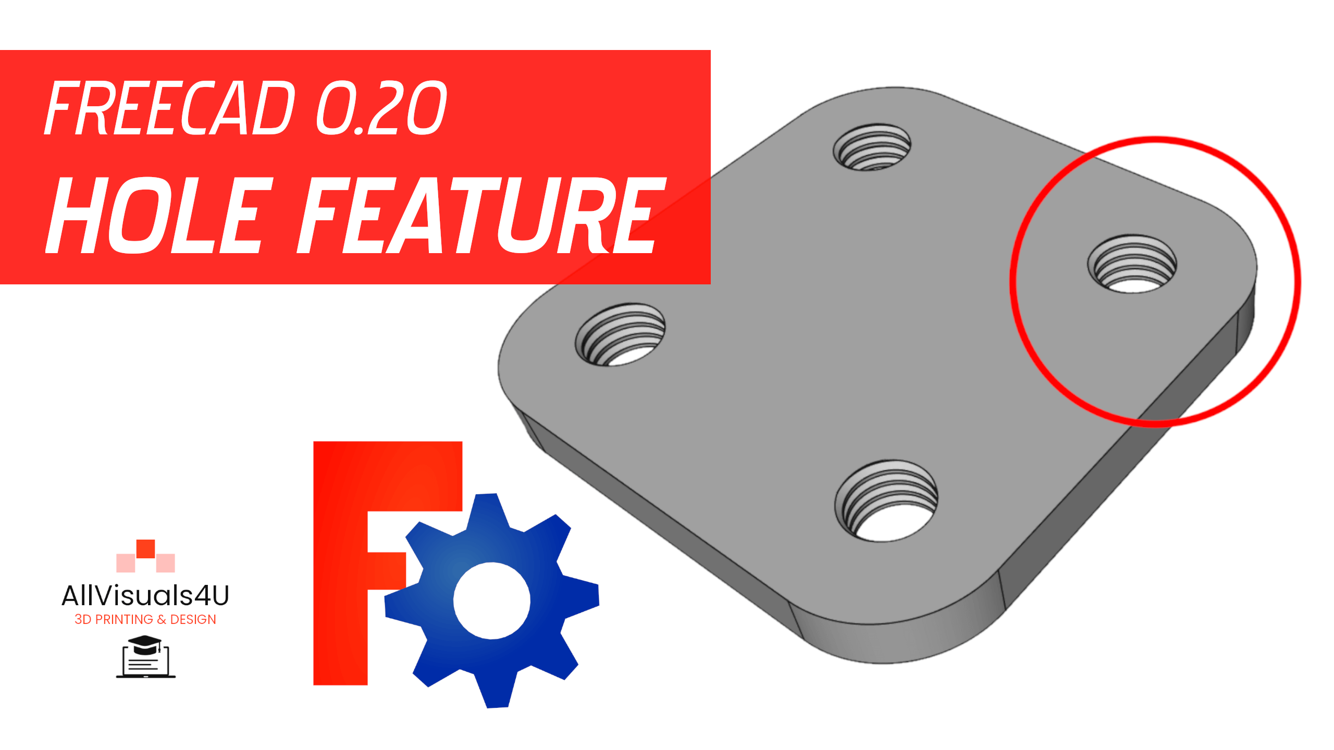The image size is (1334, 750).
Task: Open the Hole Feature tutorial link
Action: (x=271, y=202)
